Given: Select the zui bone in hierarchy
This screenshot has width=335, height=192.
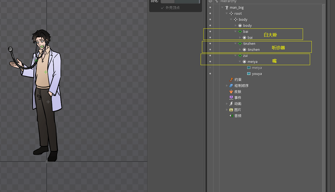Looking at the screenshot, I should [x=245, y=56].
